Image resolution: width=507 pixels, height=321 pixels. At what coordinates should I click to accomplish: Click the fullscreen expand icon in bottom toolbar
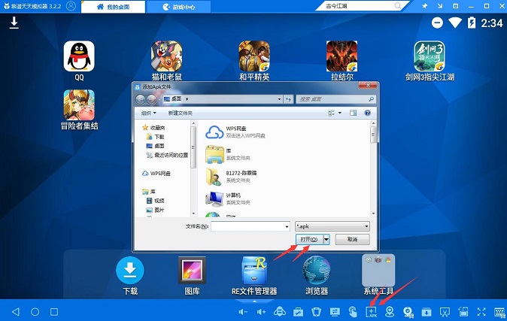tap(481, 312)
